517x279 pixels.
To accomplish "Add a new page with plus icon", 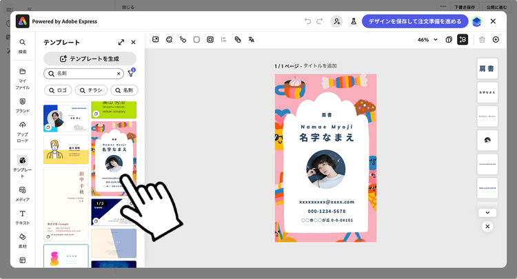I will 496,39.
